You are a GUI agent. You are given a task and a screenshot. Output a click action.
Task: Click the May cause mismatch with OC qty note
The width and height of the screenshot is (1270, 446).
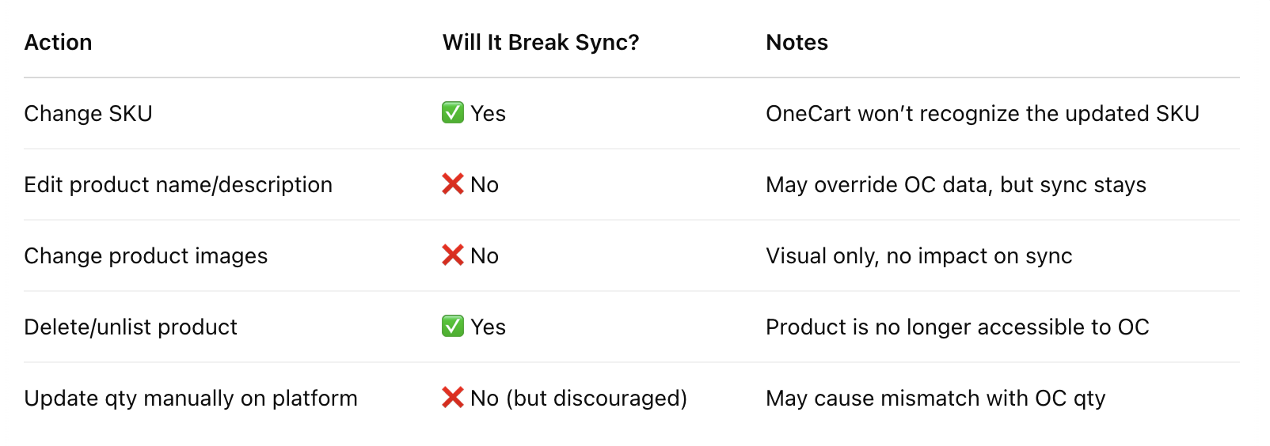coord(935,399)
